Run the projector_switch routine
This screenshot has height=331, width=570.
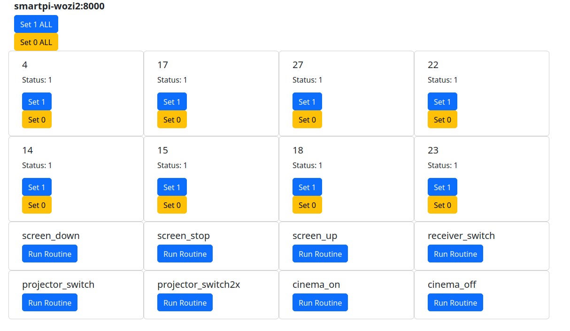[50, 303]
